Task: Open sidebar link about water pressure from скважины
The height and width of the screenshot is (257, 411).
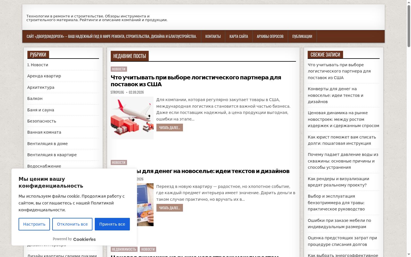Action: click(x=343, y=161)
